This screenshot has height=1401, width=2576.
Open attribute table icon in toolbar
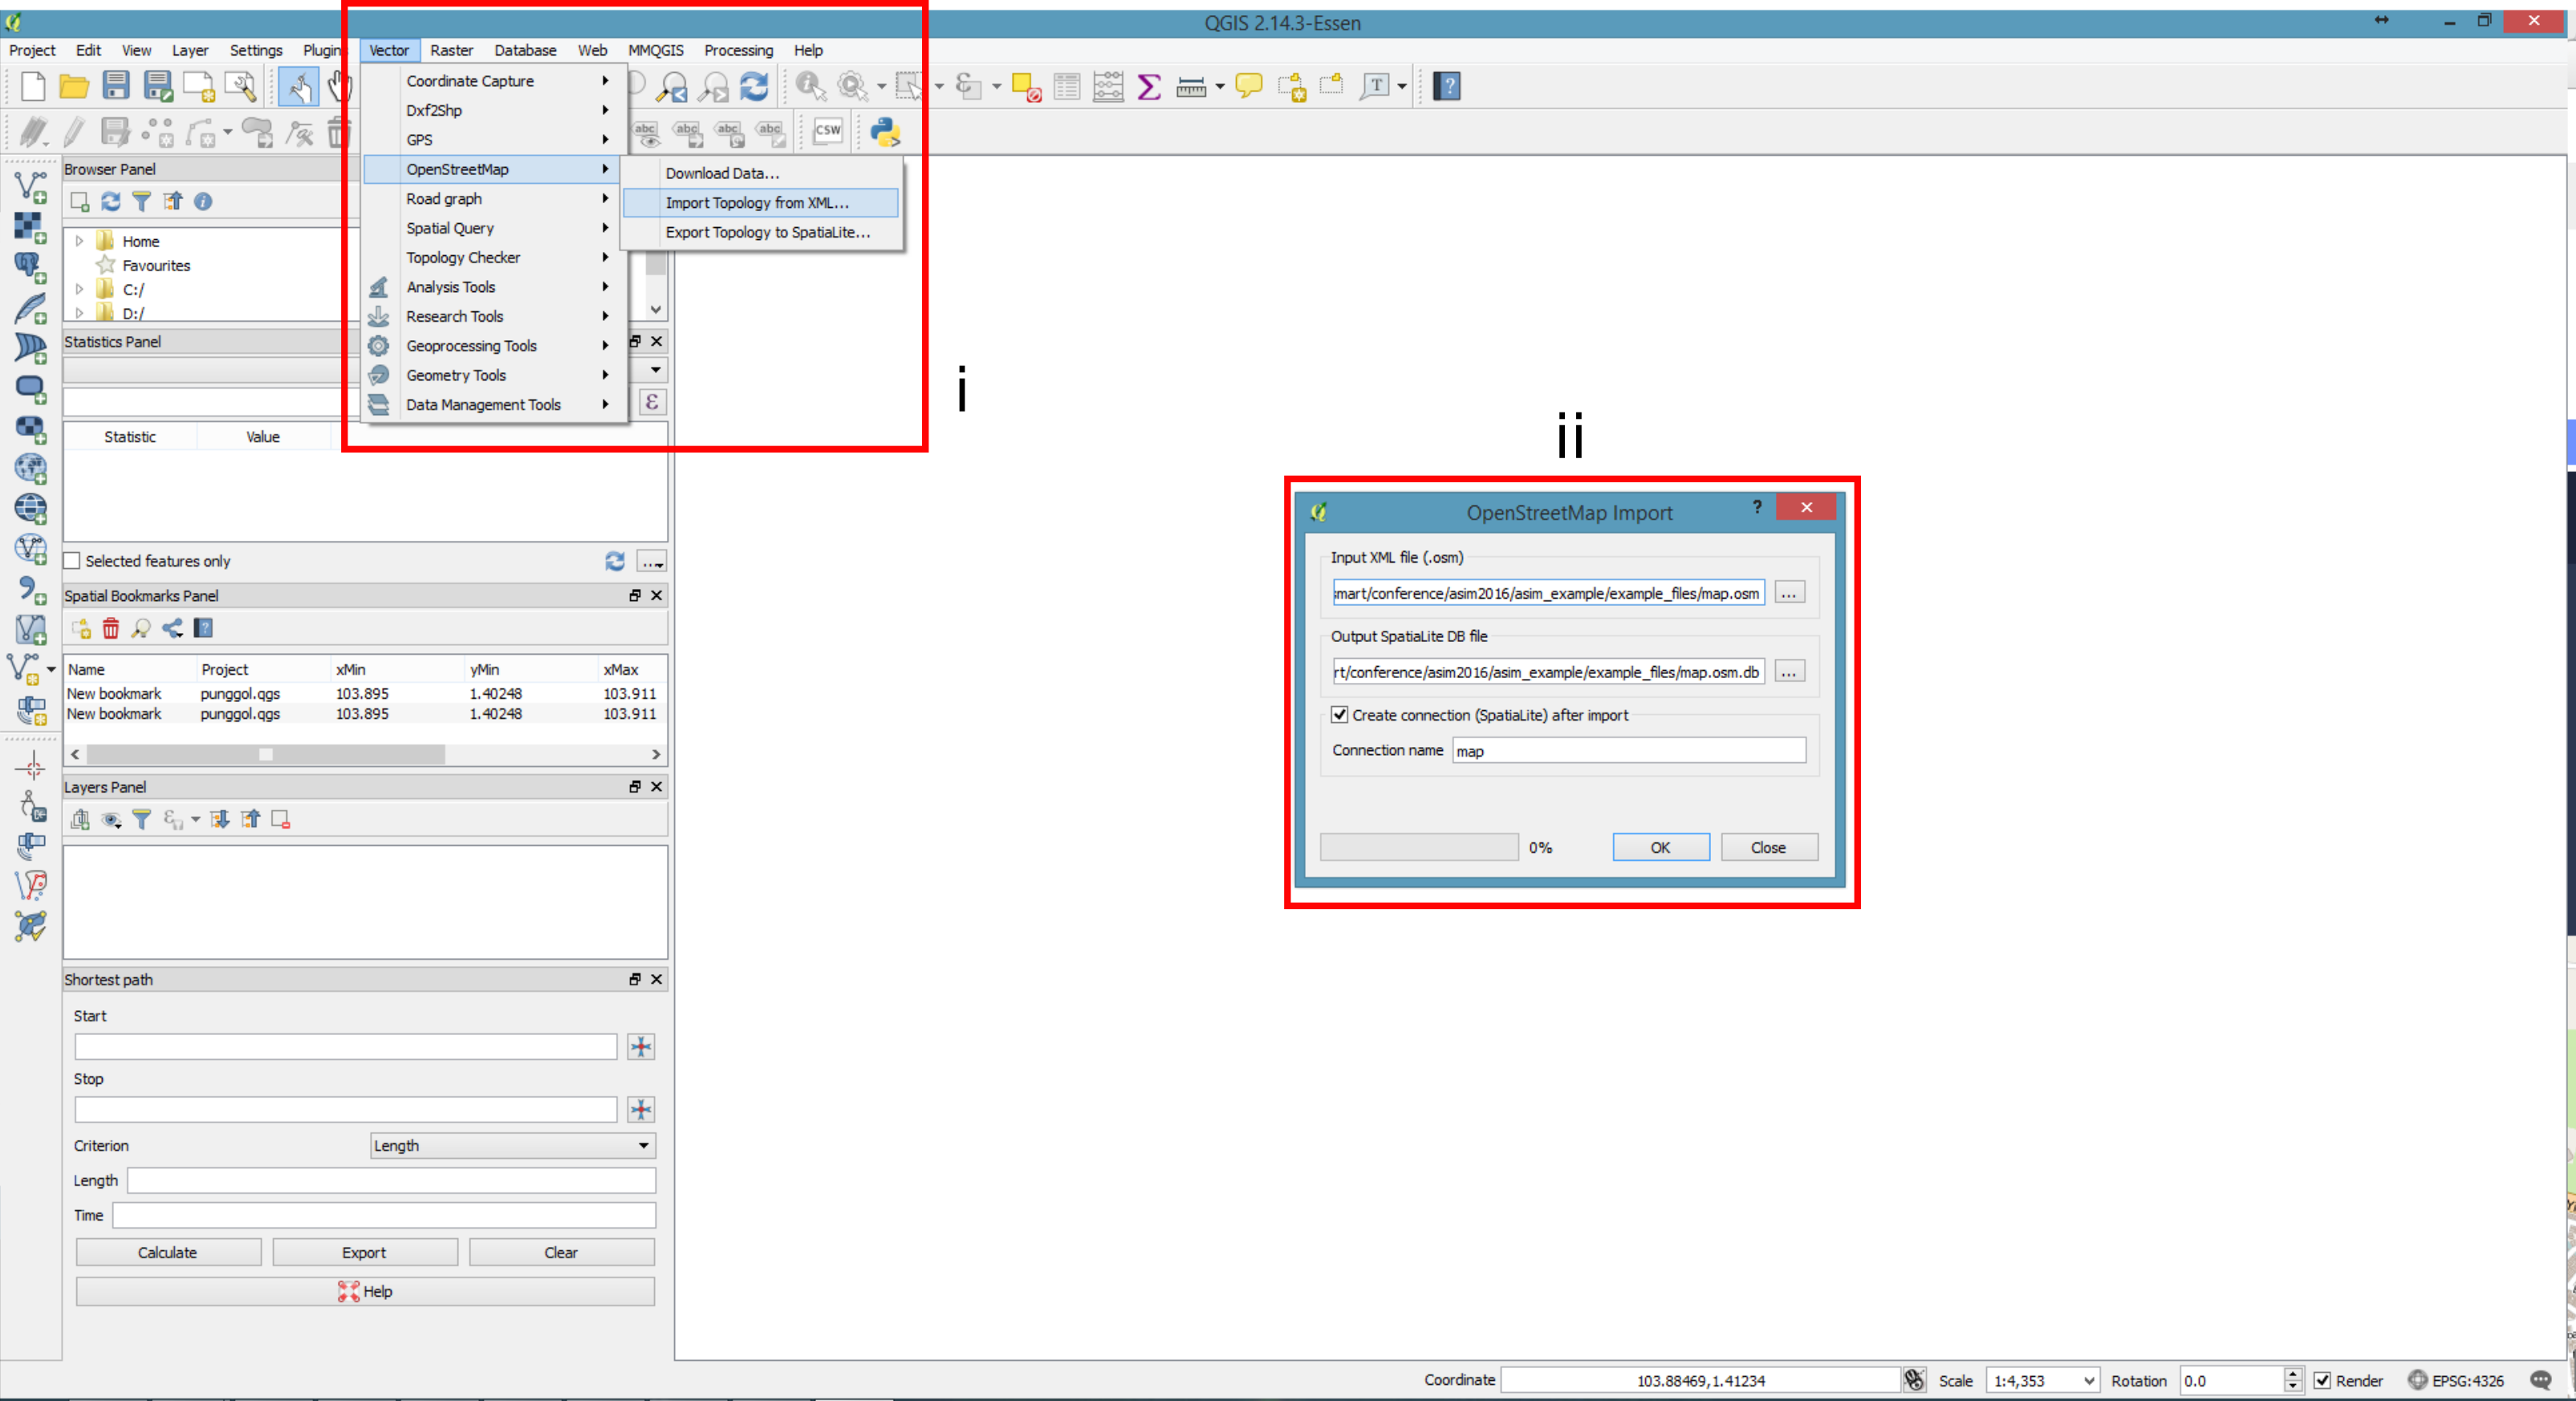click(x=1067, y=87)
